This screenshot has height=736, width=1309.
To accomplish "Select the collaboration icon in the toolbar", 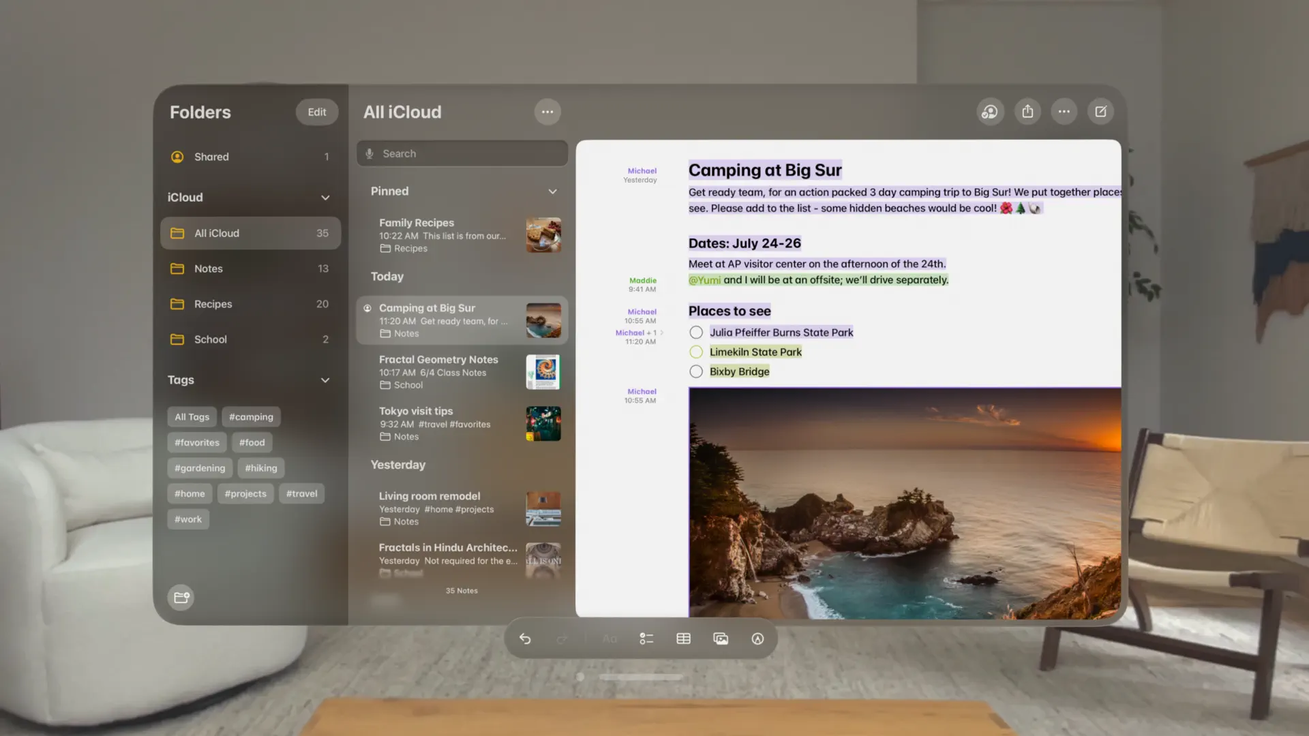I will [x=991, y=111].
